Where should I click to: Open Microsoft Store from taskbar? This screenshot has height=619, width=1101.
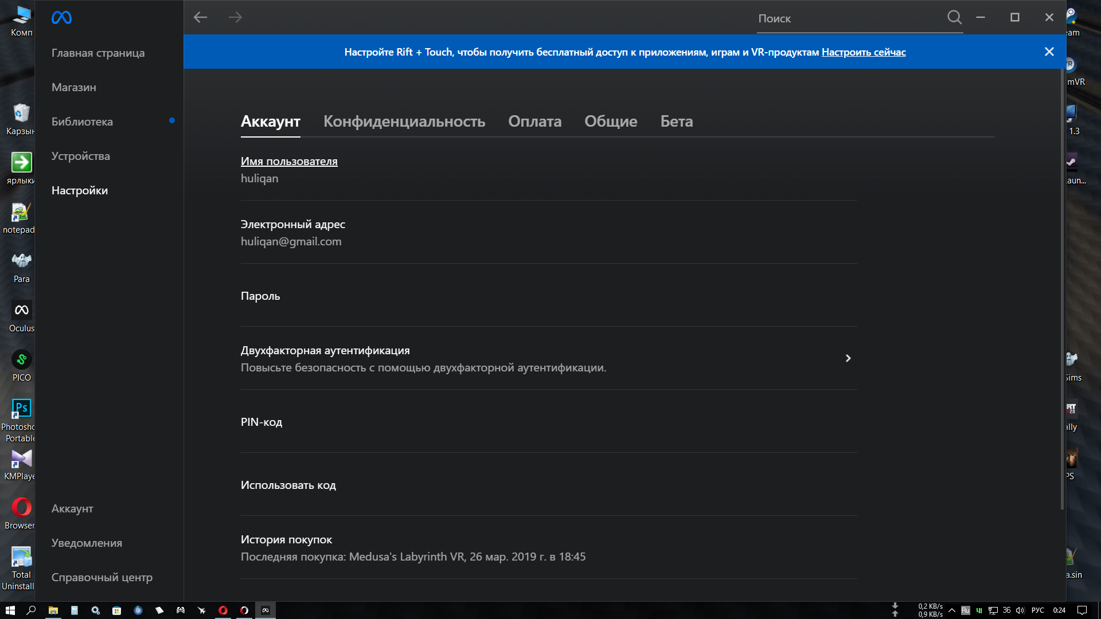coord(116,610)
